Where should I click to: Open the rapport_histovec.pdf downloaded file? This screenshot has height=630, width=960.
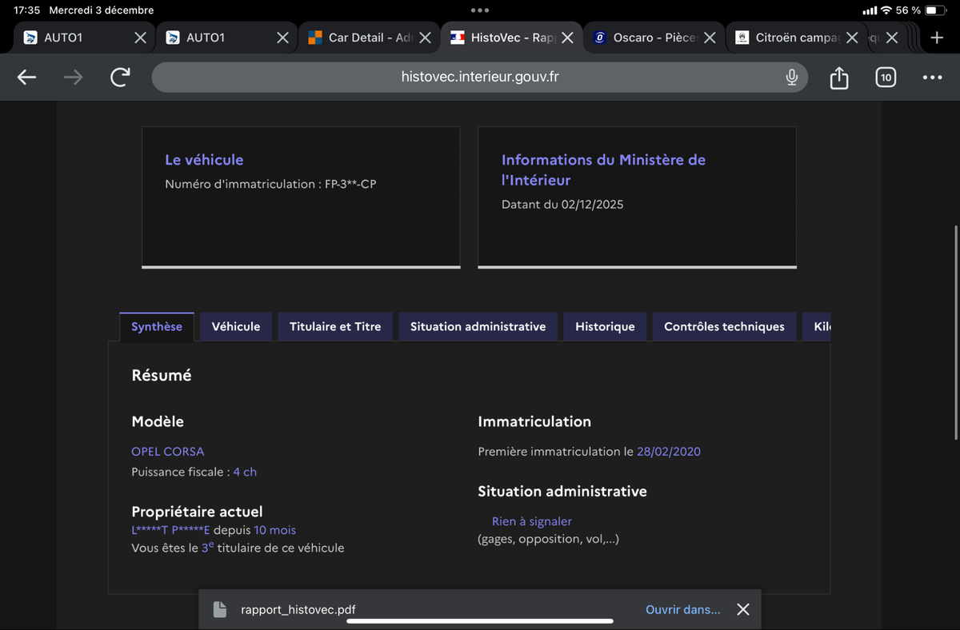click(298, 610)
